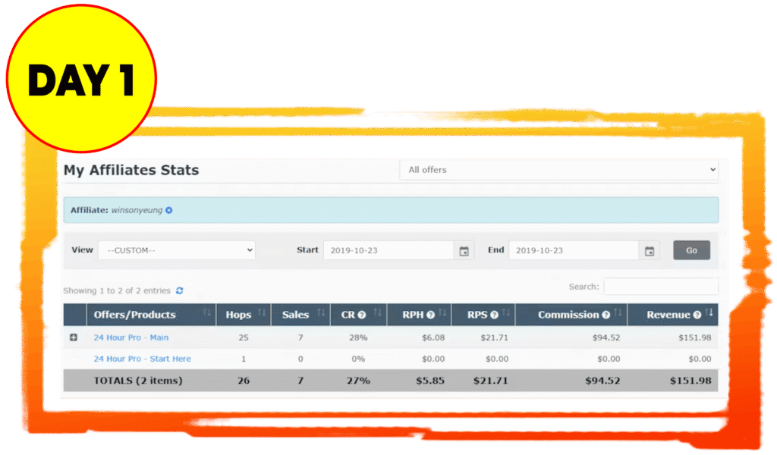Open the View --CUSTOM-- dropdown
777x455 pixels.
point(177,250)
